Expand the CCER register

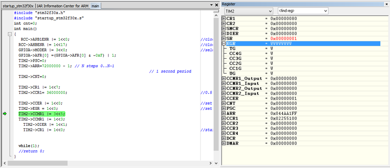click(224, 98)
